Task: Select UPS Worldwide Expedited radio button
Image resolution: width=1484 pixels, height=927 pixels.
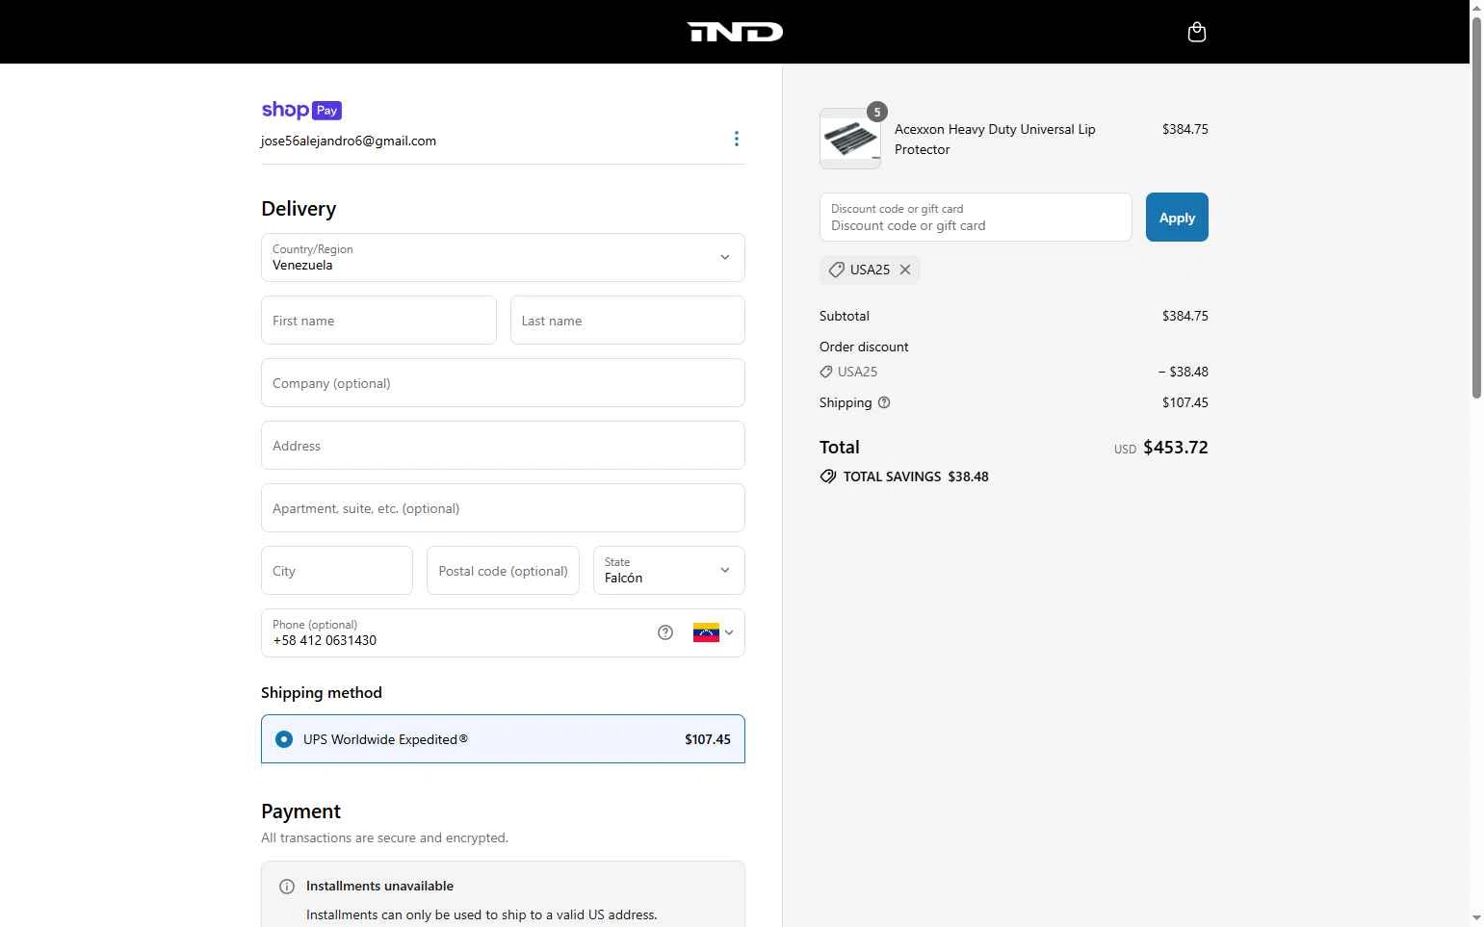Action: tap(284, 739)
